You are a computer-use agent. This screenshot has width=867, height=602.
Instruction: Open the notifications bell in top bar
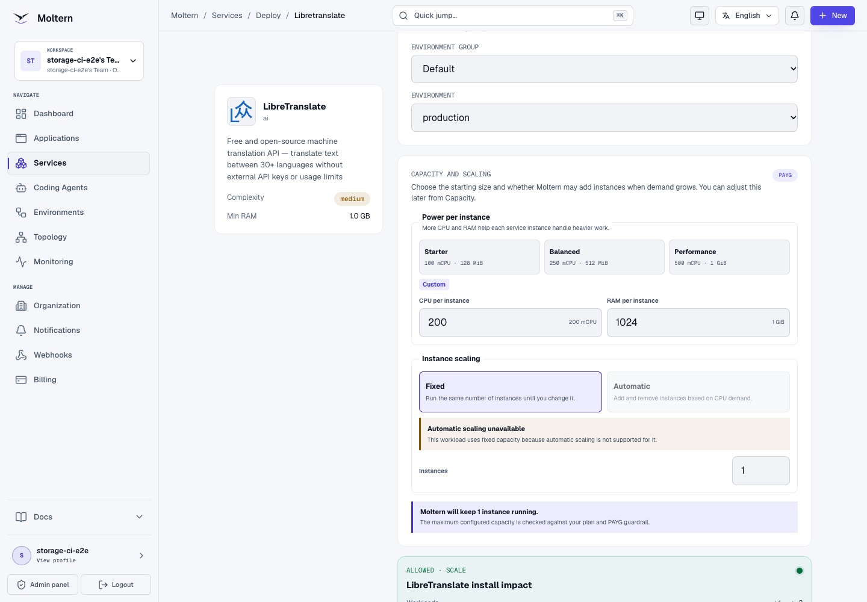point(795,16)
